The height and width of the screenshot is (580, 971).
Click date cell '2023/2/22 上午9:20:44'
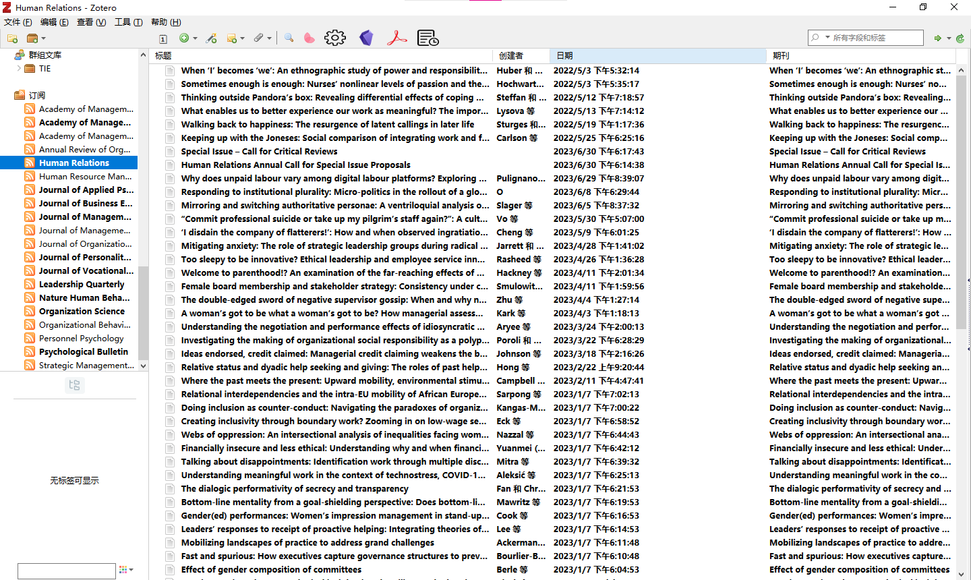[599, 367]
